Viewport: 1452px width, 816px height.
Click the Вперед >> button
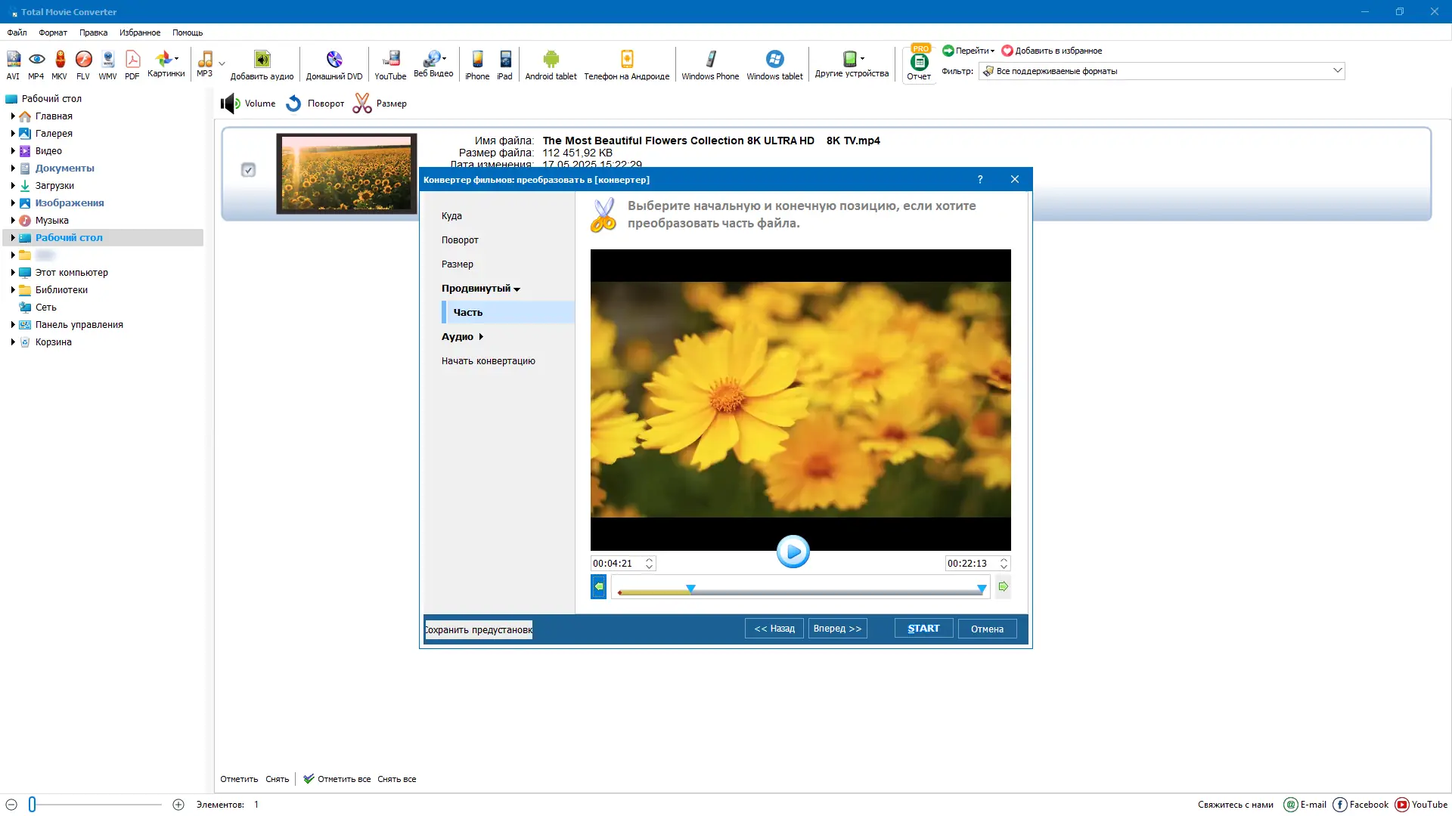(x=837, y=629)
